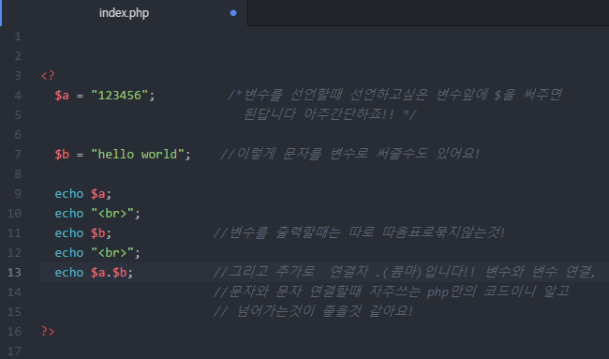Screen dimensions: 609x359
Task: Click echo keyword on line 11
Action: 69,232
